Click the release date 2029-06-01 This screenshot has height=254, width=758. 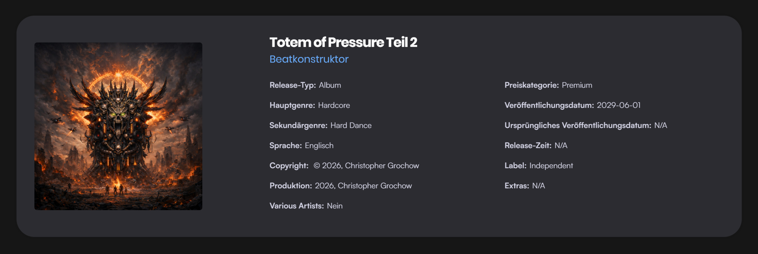pyautogui.click(x=618, y=105)
